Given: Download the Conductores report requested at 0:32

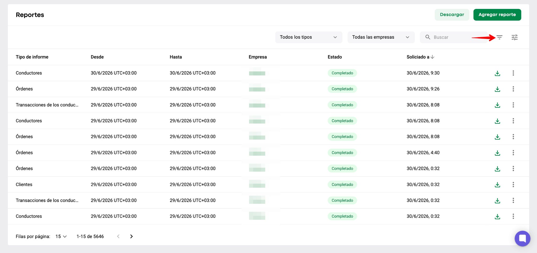Looking at the screenshot, I should click(497, 217).
